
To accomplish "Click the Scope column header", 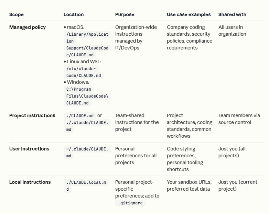I will (16, 14).
